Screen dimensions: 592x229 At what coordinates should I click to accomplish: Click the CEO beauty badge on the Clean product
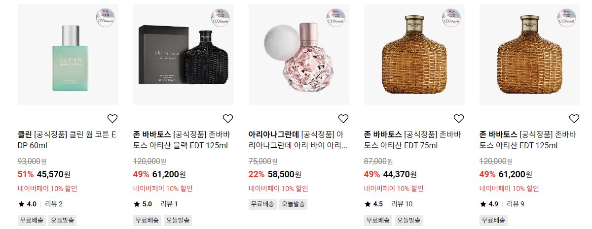tap(105, 17)
